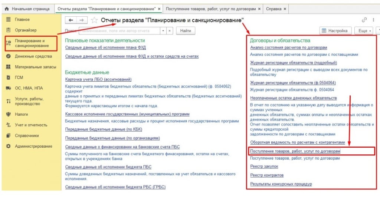
Task: Click in the report search input field
Action: point(119,31)
